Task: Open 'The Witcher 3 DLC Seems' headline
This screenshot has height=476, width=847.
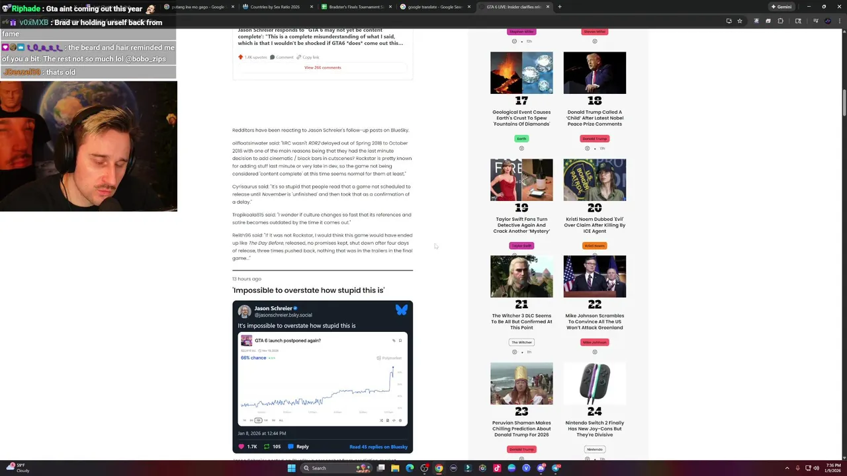Action: pyautogui.click(x=521, y=321)
